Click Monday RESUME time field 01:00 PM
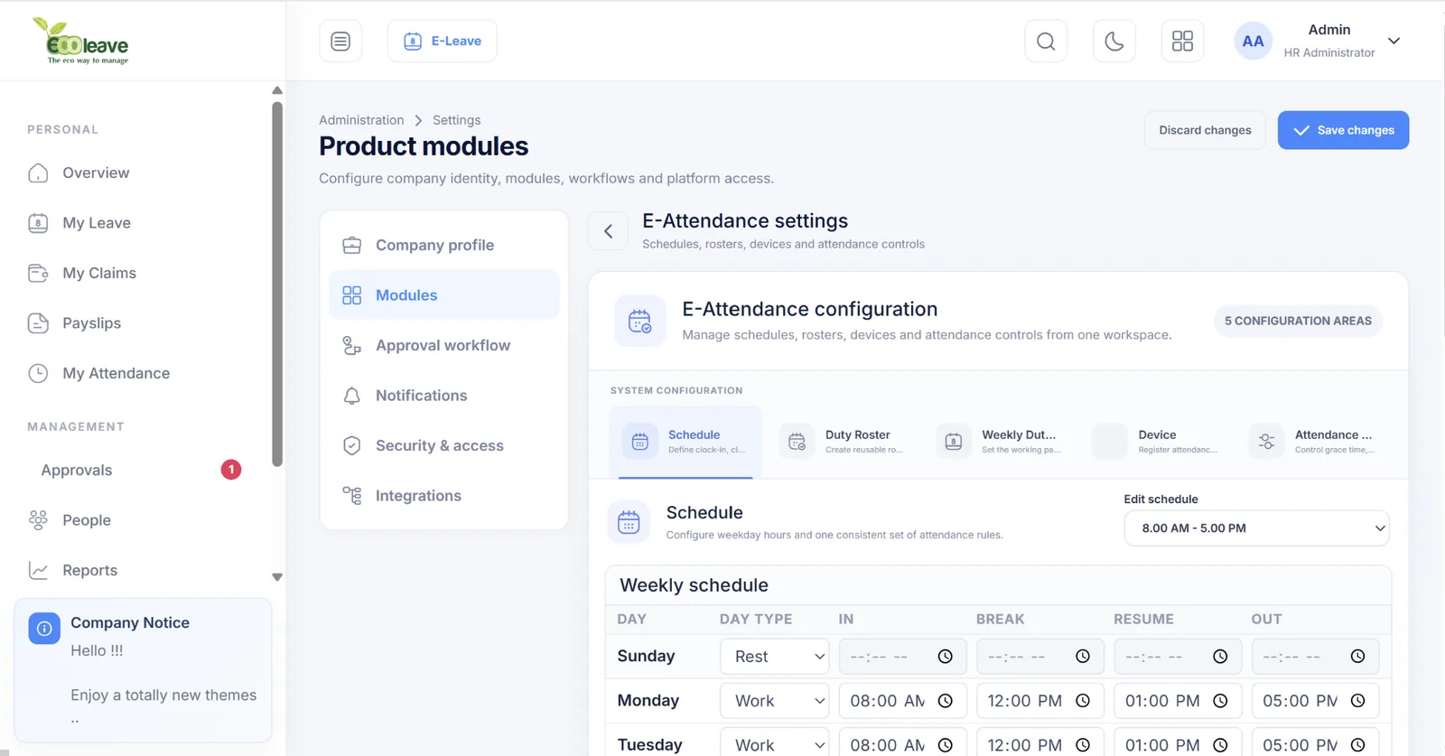The height and width of the screenshot is (756, 1445). [x=1178, y=701]
